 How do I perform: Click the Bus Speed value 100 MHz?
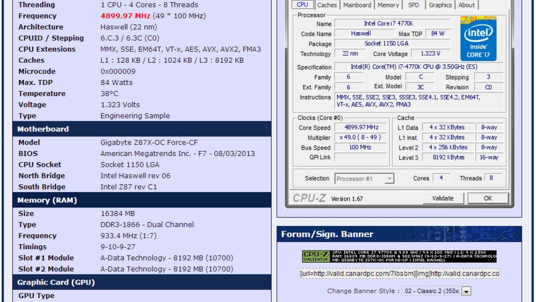pos(361,147)
